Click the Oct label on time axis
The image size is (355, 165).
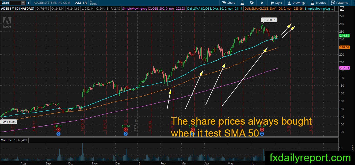70,163
